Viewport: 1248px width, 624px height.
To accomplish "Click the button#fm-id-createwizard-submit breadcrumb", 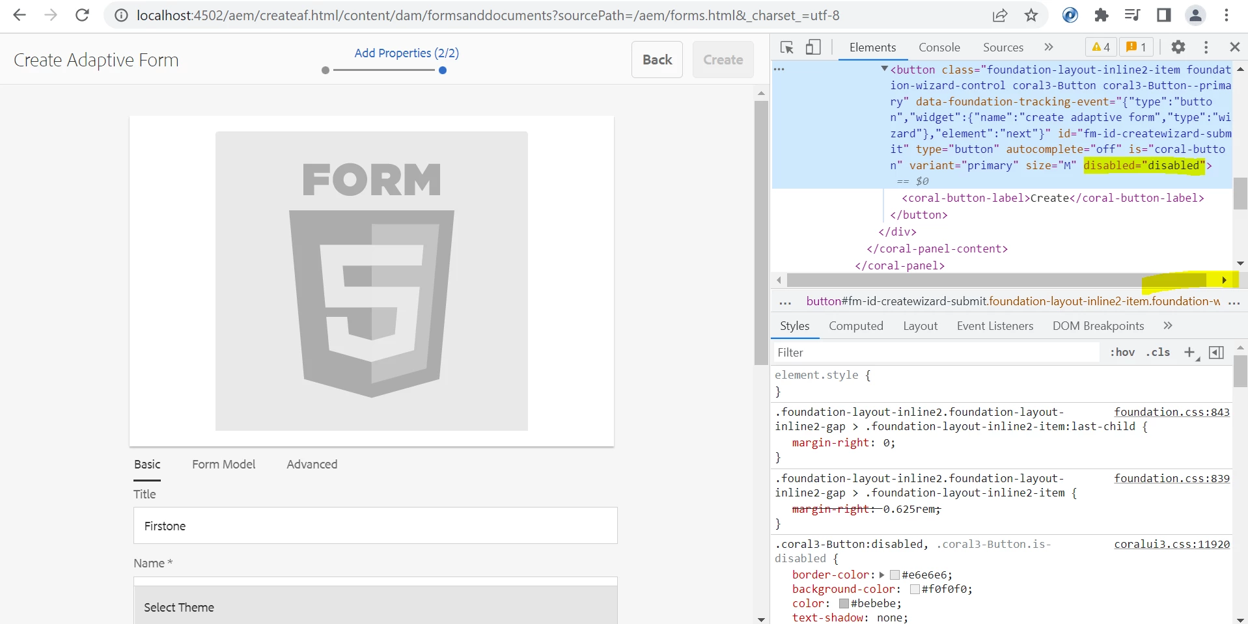I will 1013,301.
